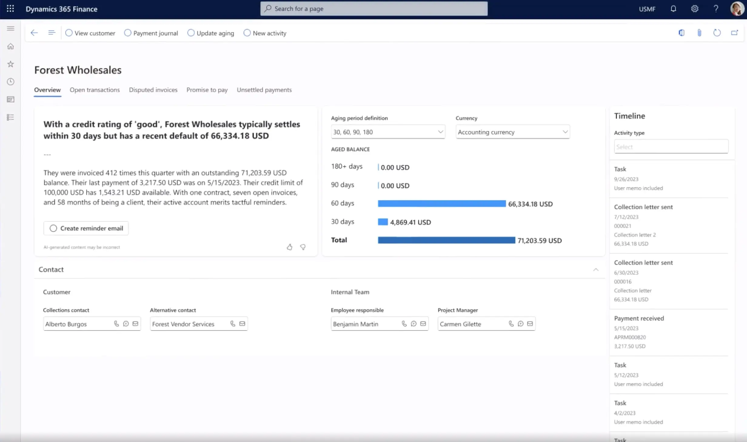Open the Copilot/Office sidecar icon in toolbar
The width and height of the screenshot is (747, 442).
(x=682, y=33)
